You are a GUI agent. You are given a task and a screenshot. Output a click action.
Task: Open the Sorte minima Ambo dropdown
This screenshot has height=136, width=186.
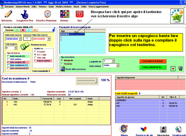pyautogui.click(x=118, y=65)
